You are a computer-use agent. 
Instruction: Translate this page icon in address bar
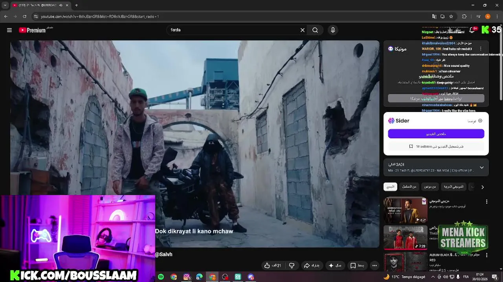click(x=434, y=16)
